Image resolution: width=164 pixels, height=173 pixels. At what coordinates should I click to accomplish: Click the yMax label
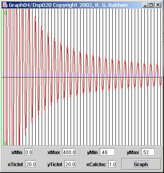pos(133,153)
